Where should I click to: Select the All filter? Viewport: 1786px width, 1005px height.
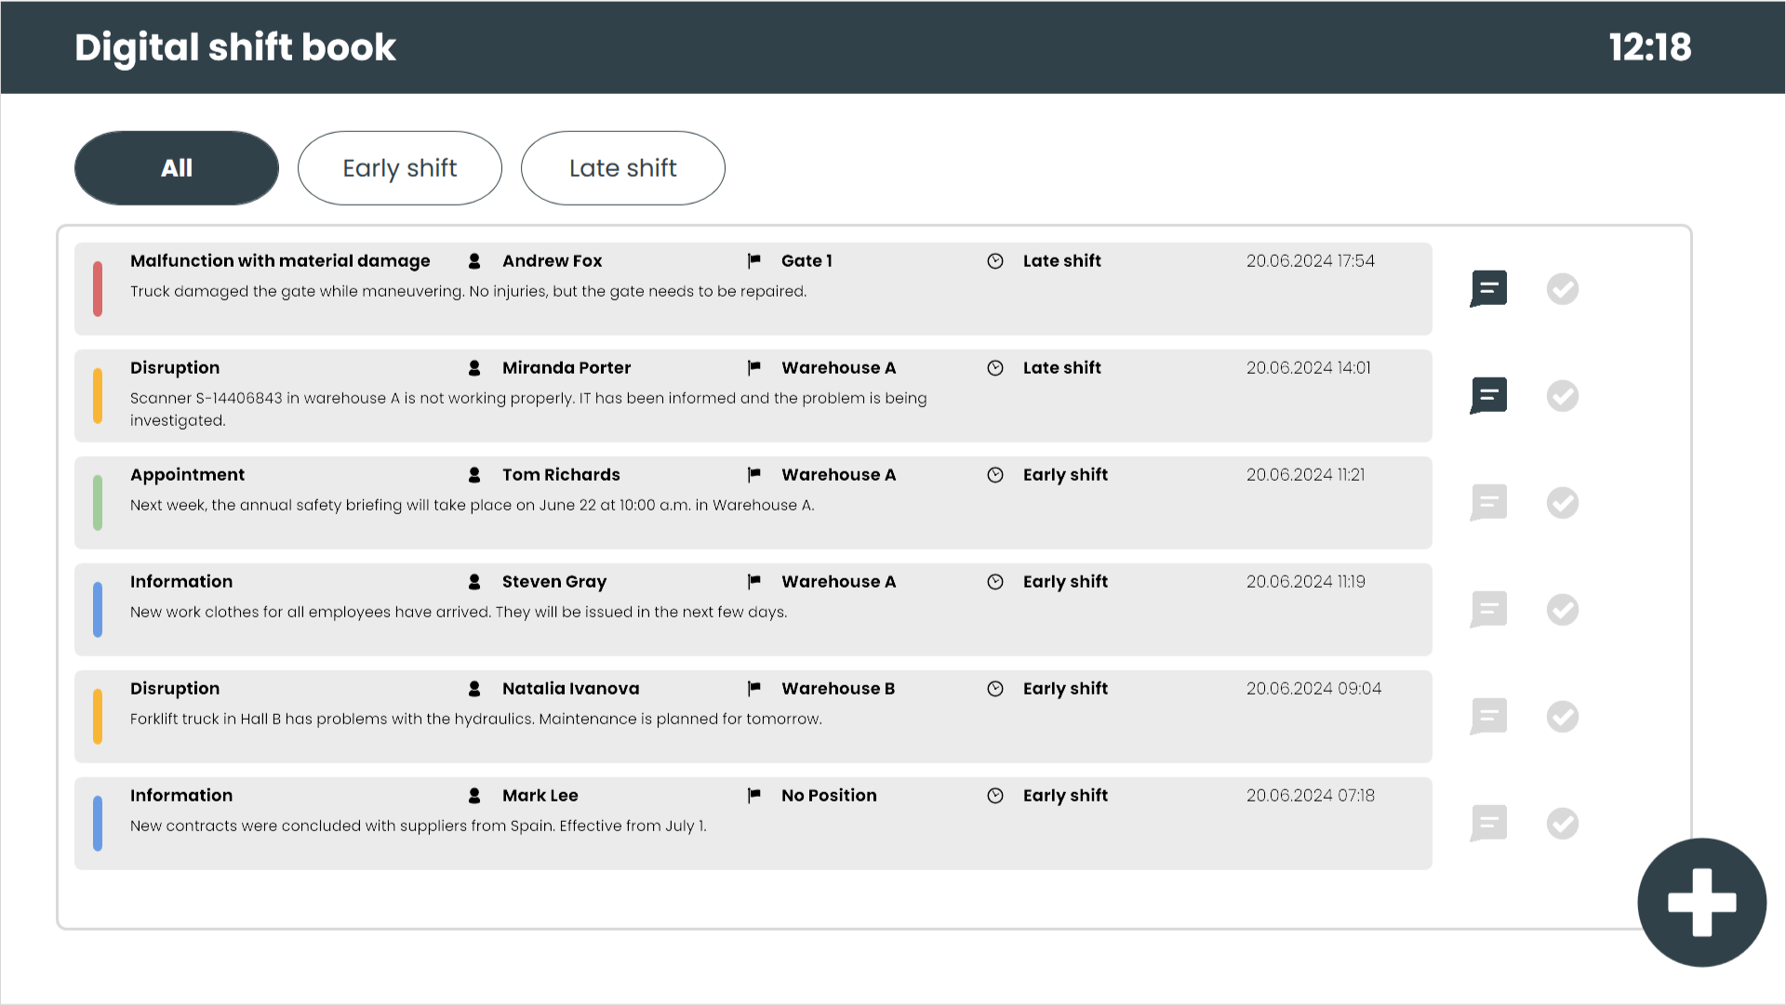tap(176, 168)
